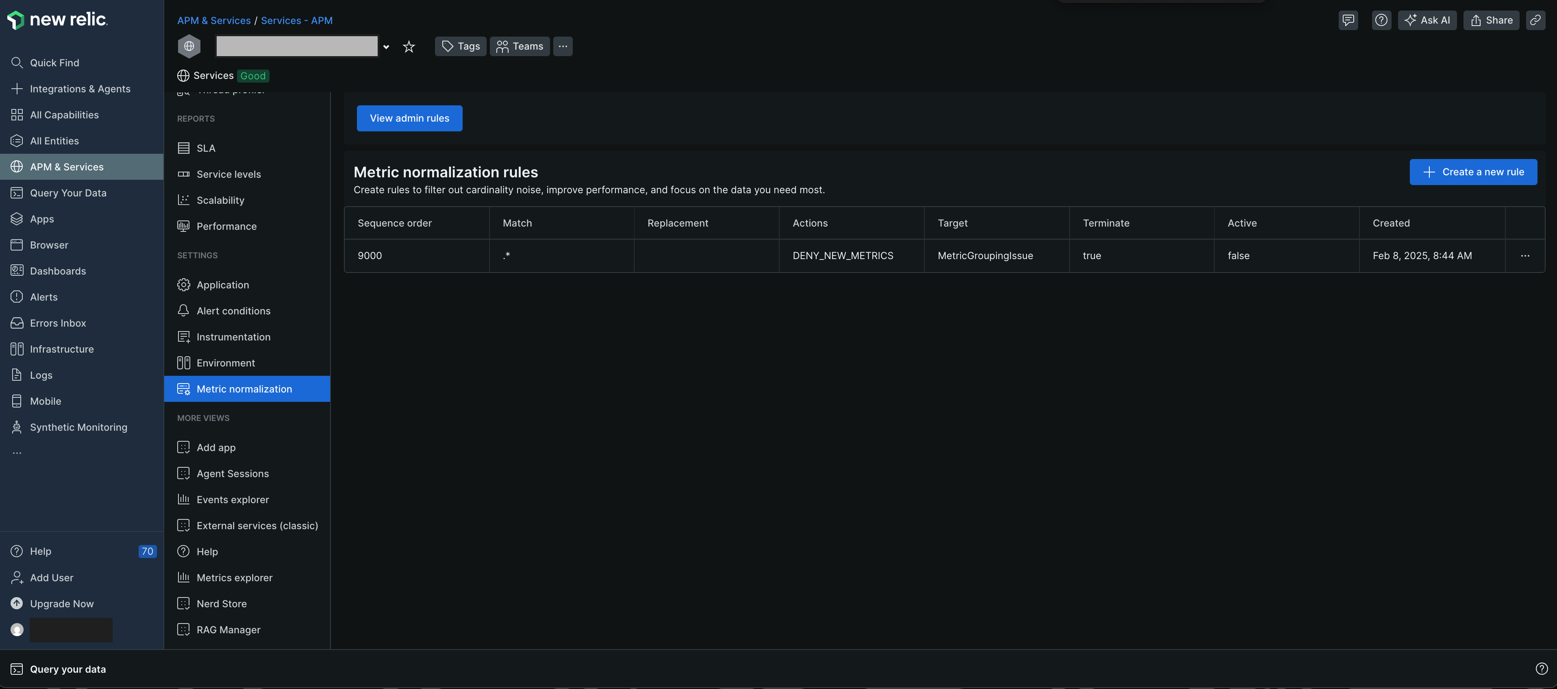This screenshot has width=1557, height=689.
Task: Expand the sidebar ellipsis for more capabilities
Action: click(17, 452)
